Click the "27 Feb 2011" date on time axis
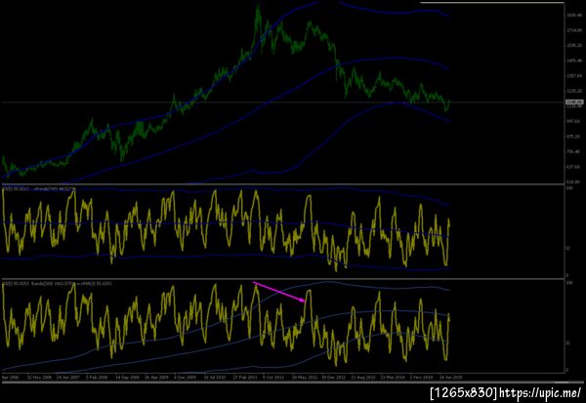Screen dimensions: 586x403 click(x=245, y=378)
